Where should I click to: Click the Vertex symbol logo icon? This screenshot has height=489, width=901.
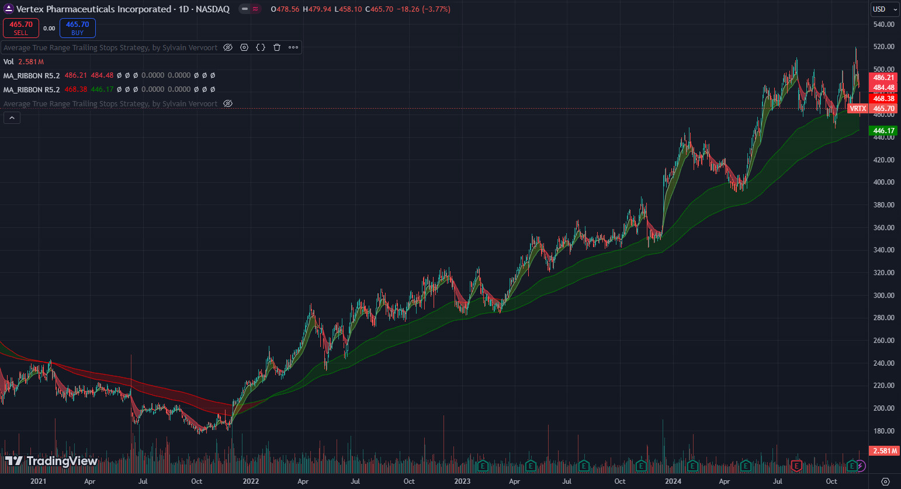pos(8,9)
